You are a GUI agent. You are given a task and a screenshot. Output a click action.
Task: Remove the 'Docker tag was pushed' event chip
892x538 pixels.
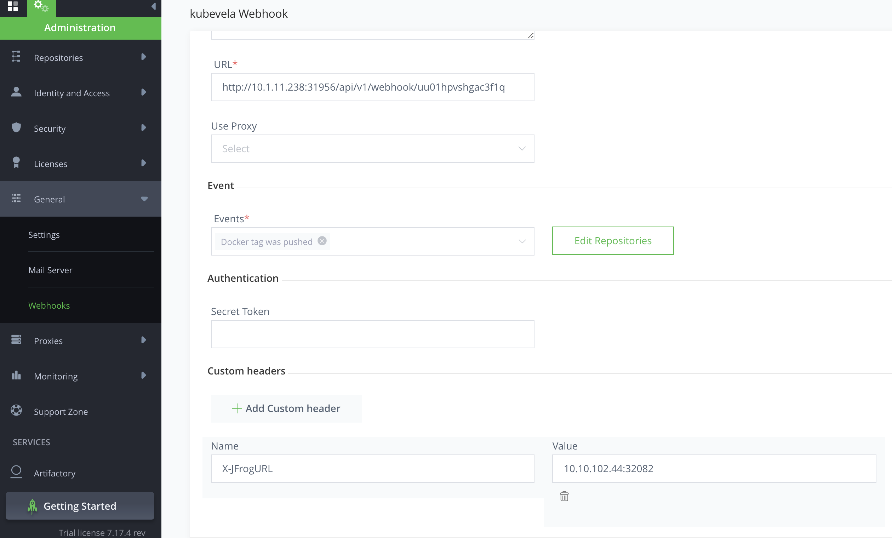322,241
